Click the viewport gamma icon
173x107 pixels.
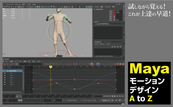point(80,7)
